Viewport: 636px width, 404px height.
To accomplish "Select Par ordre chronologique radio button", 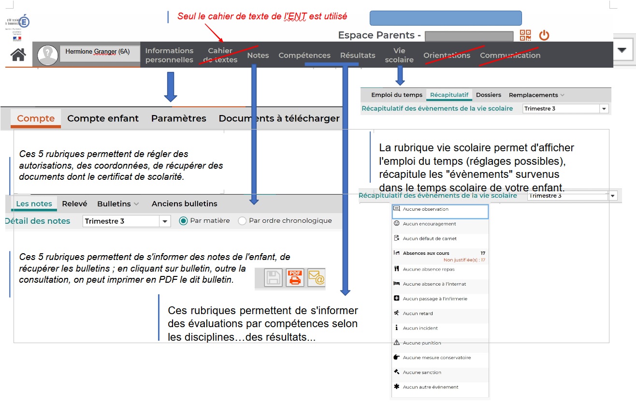I will coord(242,221).
